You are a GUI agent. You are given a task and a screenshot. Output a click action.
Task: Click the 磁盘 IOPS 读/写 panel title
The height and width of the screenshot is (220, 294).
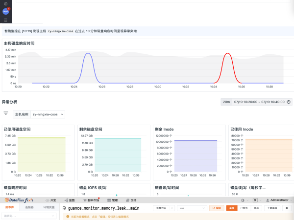click(x=93, y=188)
